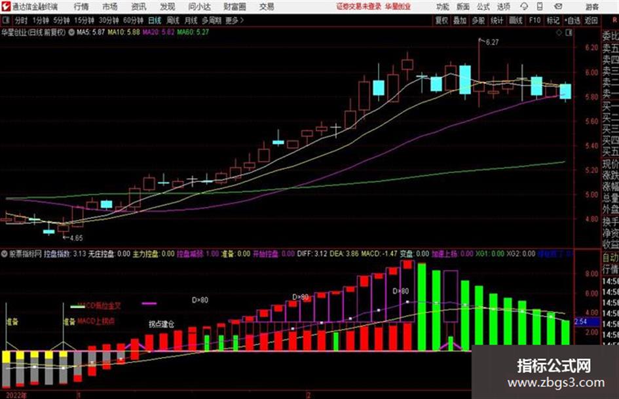Click the 华星创业 stock name link
The height and width of the screenshot is (399, 619).
tap(398, 7)
